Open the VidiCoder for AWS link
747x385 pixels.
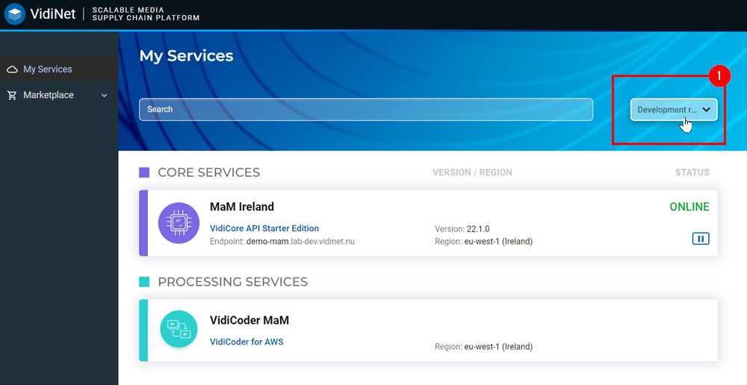click(247, 342)
